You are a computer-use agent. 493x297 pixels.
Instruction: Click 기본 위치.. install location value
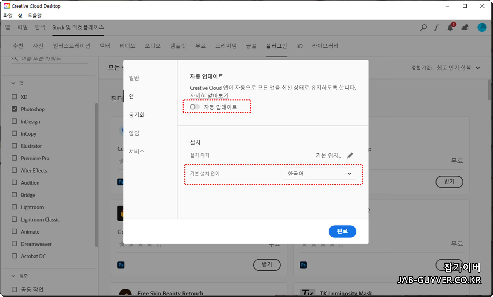(x=328, y=155)
